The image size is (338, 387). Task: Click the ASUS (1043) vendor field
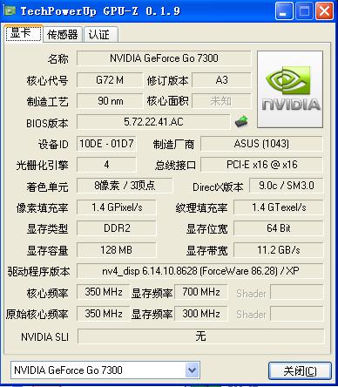(261, 144)
